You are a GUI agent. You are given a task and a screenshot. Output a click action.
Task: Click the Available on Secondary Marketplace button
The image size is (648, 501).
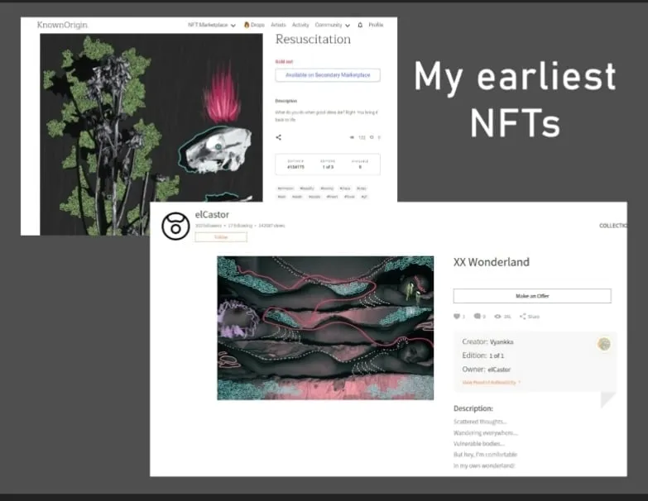coord(328,75)
